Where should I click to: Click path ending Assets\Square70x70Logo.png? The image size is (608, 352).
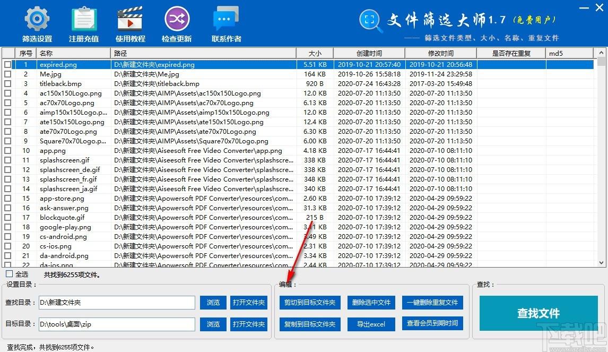pos(191,141)
